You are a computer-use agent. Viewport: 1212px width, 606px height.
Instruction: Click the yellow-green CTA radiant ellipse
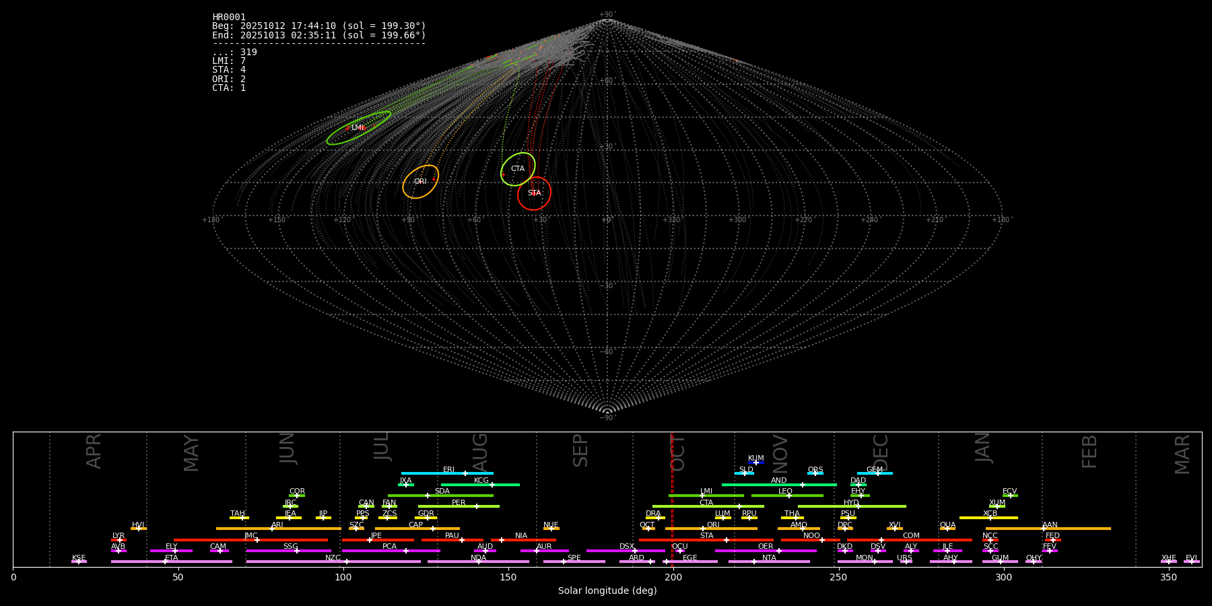coord(518,169)
